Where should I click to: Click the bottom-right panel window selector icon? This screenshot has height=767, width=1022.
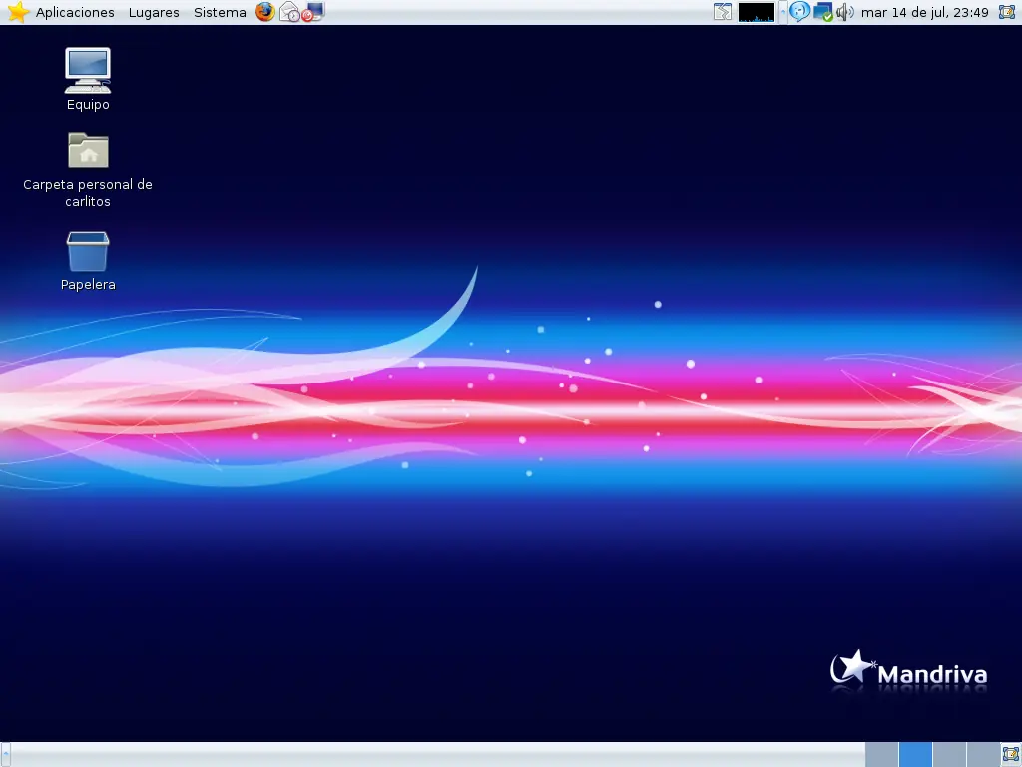[1011, 755]
